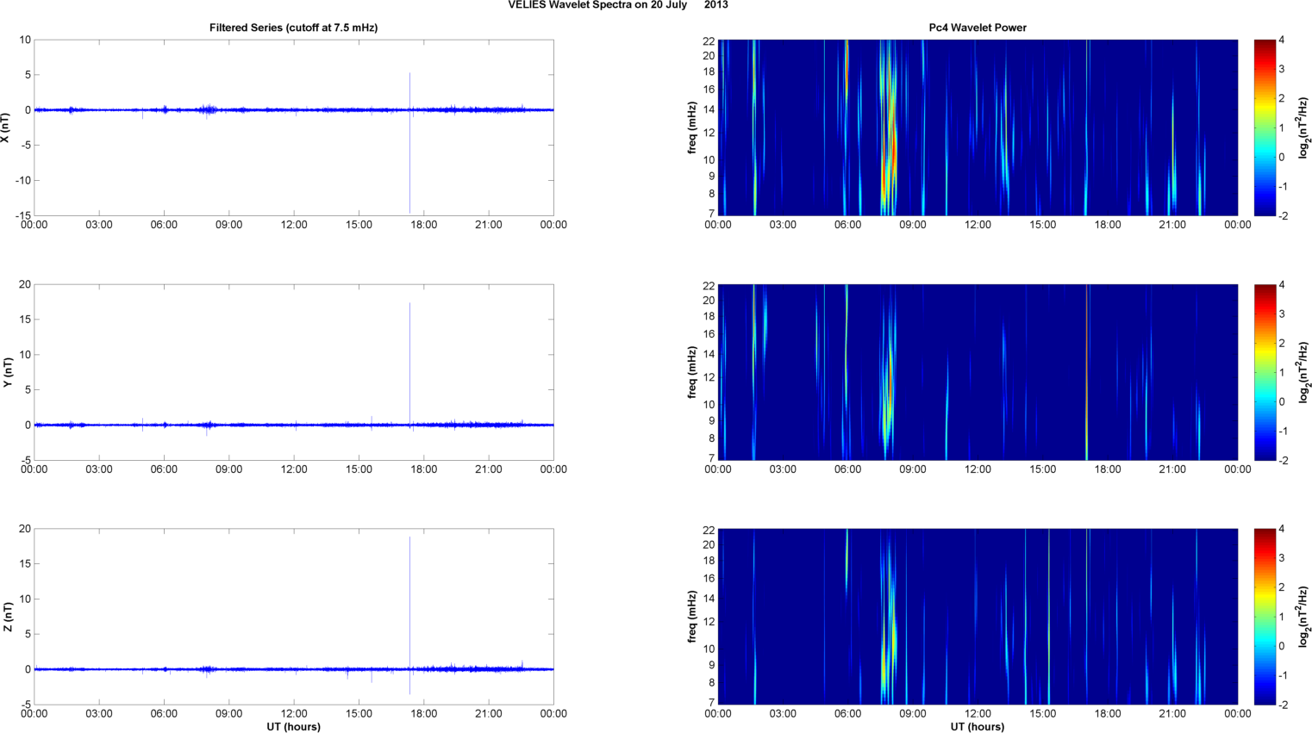1312x733 pixels.
Task: Click the VELIES Wavelet Spectra figure title
Action: point(617,5)
